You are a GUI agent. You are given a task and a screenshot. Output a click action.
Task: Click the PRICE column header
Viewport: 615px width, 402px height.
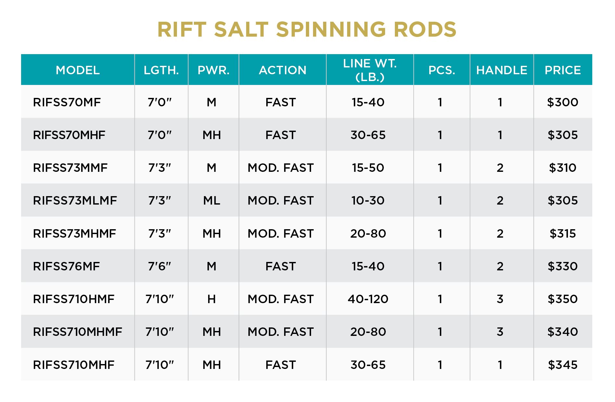563,70
